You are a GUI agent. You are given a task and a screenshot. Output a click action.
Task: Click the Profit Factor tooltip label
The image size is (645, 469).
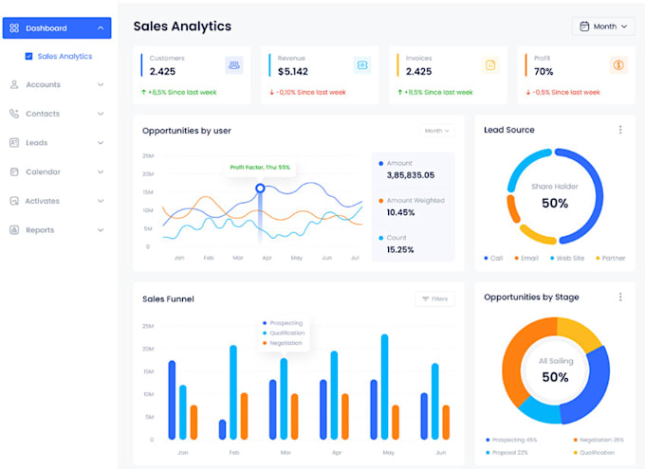click(x=260, y=168)
